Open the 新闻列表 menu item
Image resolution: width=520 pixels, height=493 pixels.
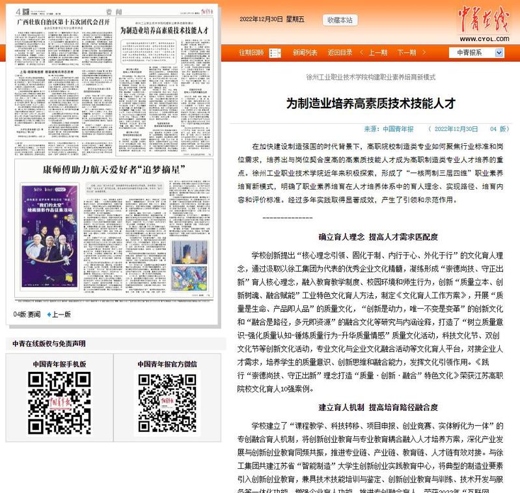pyautogui.click(x=305, y=53)
